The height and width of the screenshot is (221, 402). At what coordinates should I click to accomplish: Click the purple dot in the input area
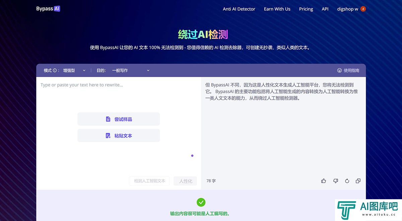point(192,156)
